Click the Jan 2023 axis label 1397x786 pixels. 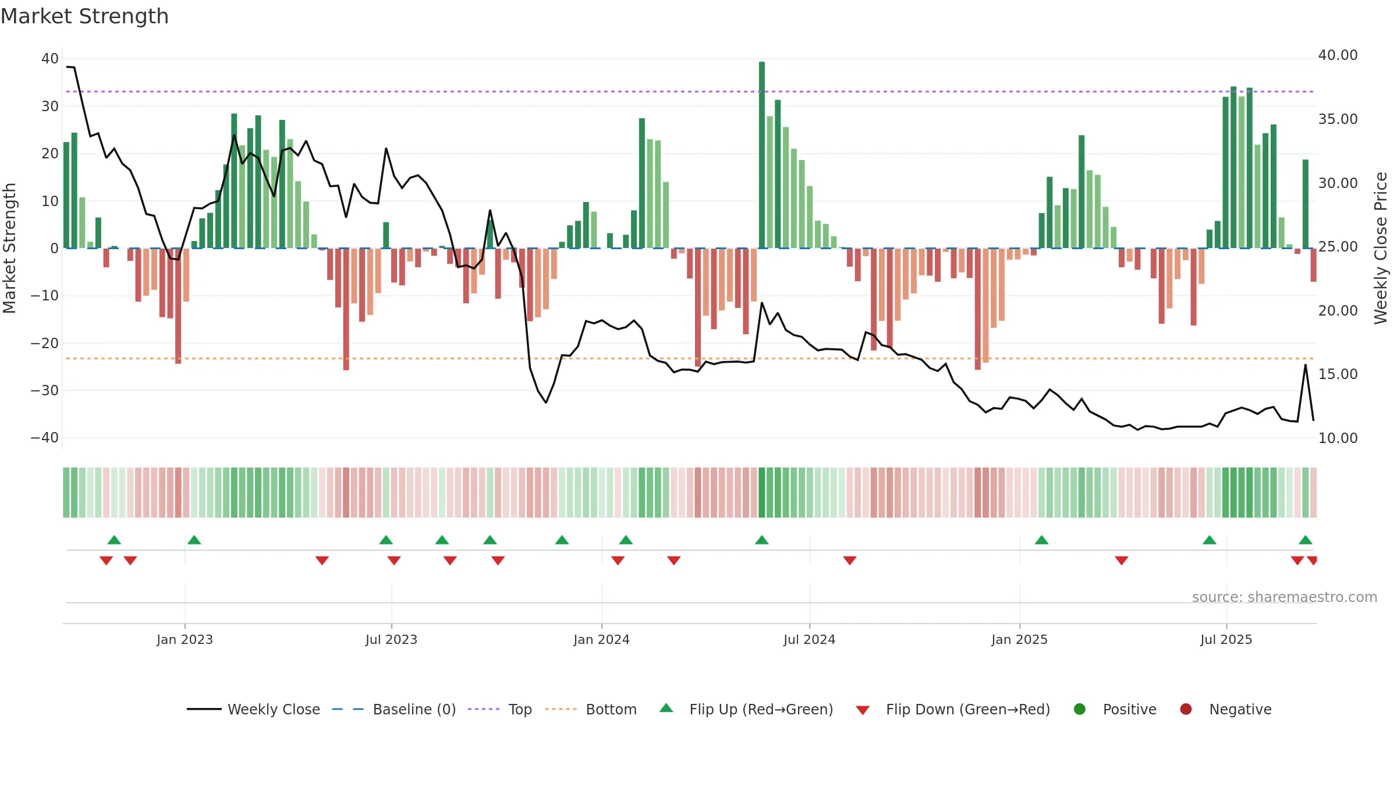tap(185, 639)
